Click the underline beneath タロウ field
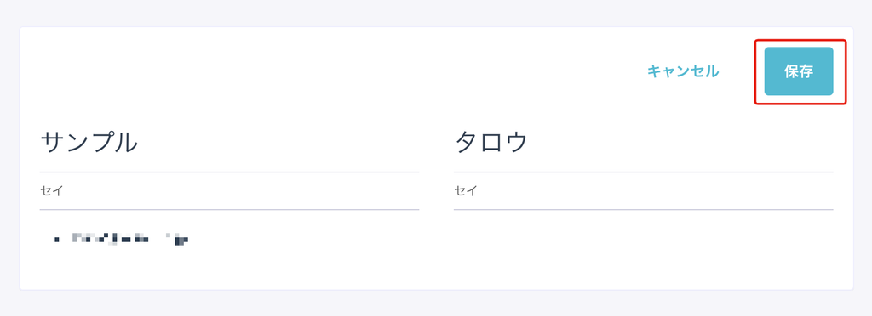The height and width of the screenshot is (316, 872). pos(644,172)
